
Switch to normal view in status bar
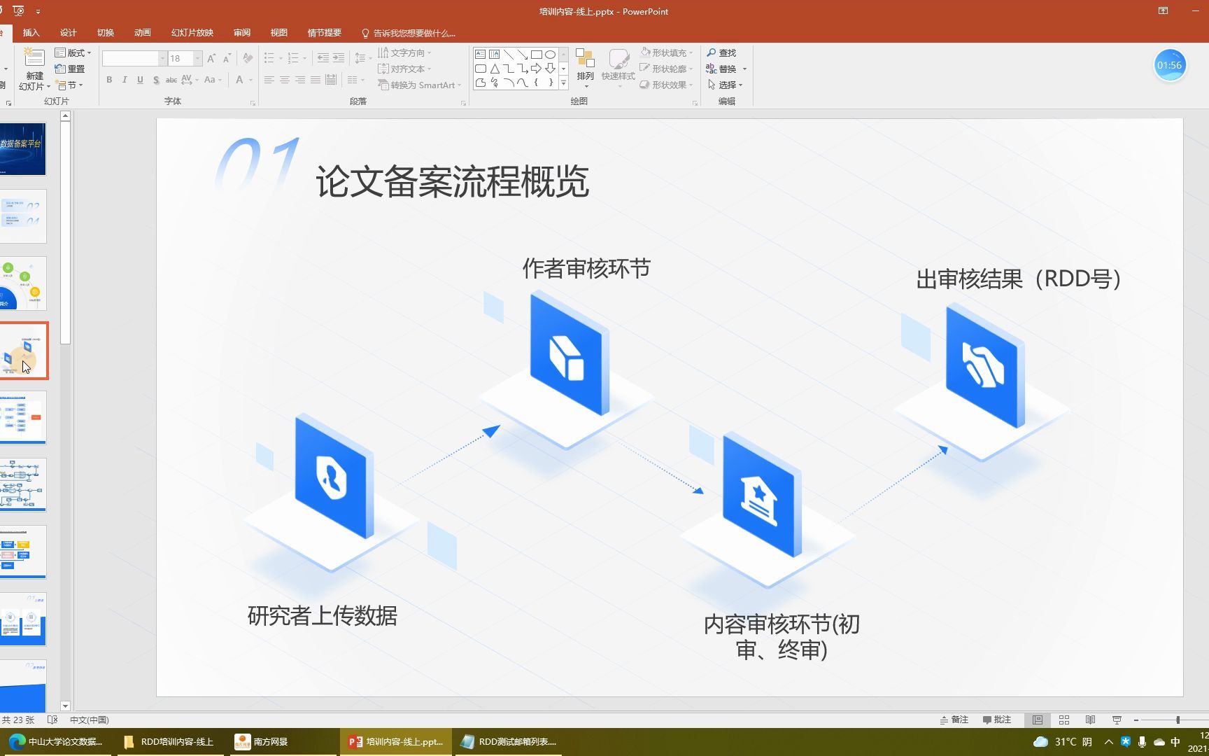tap(1038, 720)
